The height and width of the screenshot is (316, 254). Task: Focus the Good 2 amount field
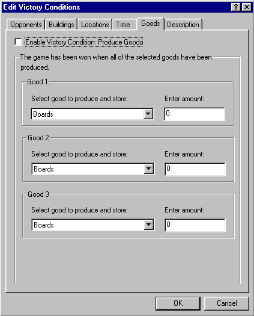[x=195, y=169]
